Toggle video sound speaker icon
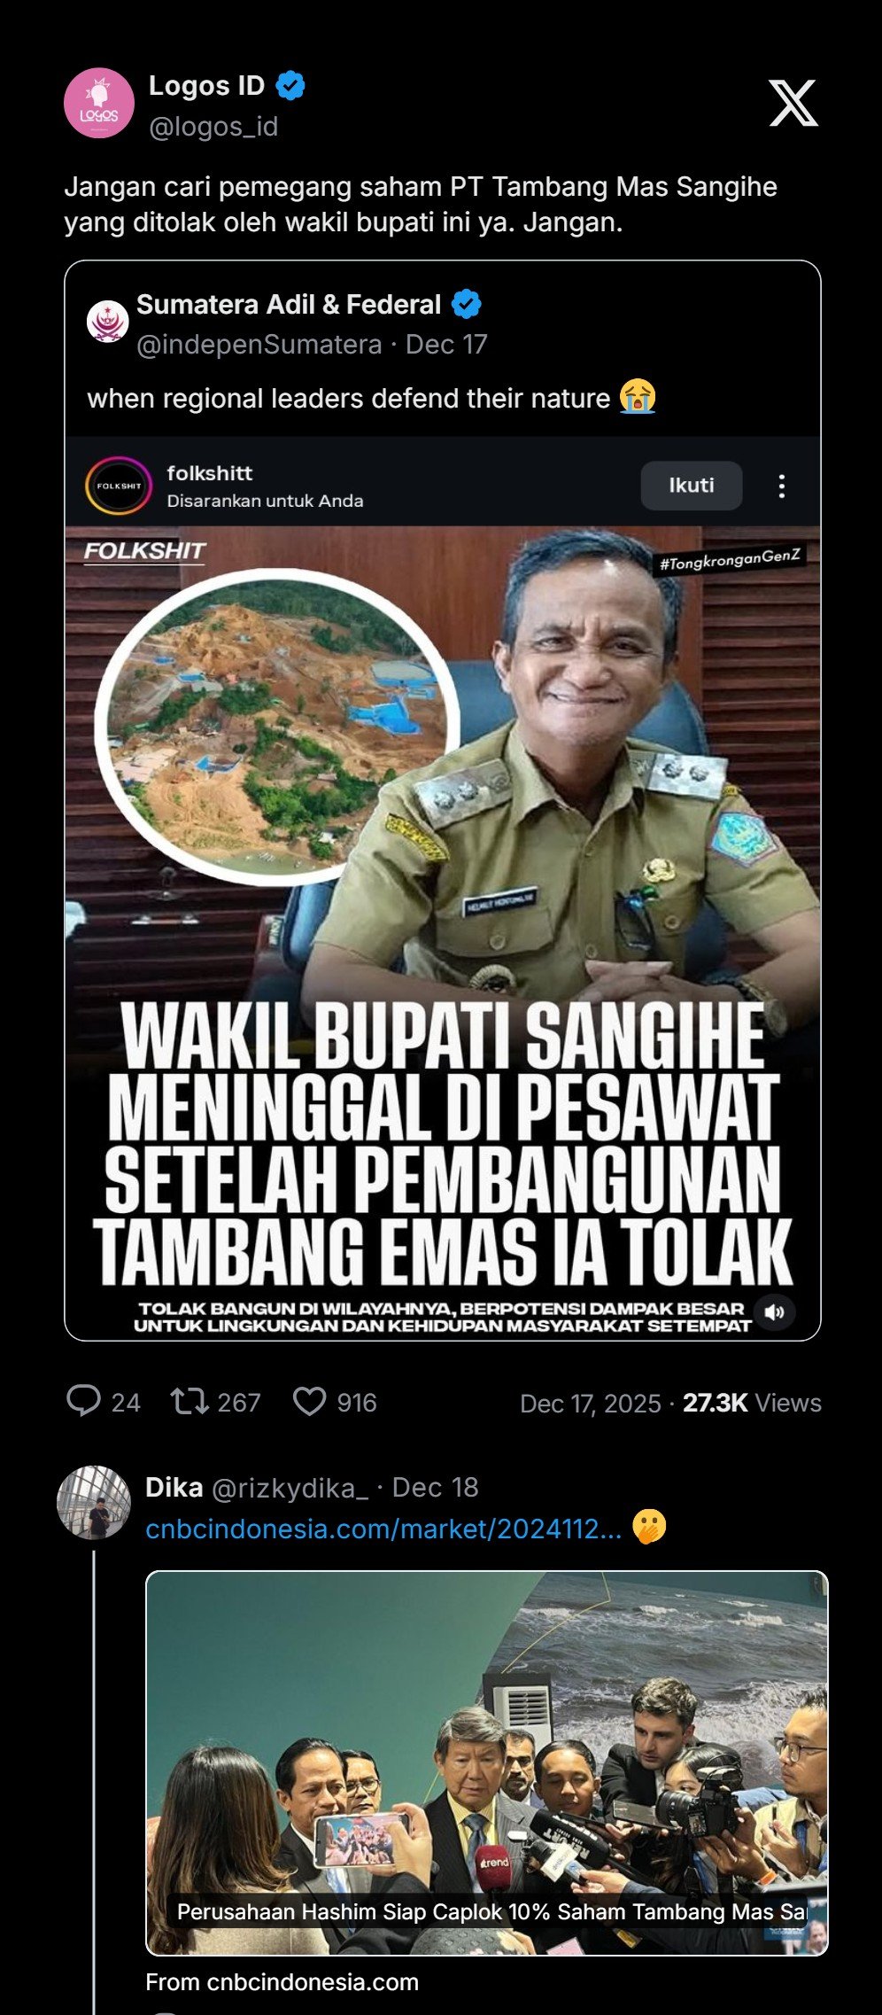Viewport: 882px width, 2015px height. click(x=775, y=1311)
